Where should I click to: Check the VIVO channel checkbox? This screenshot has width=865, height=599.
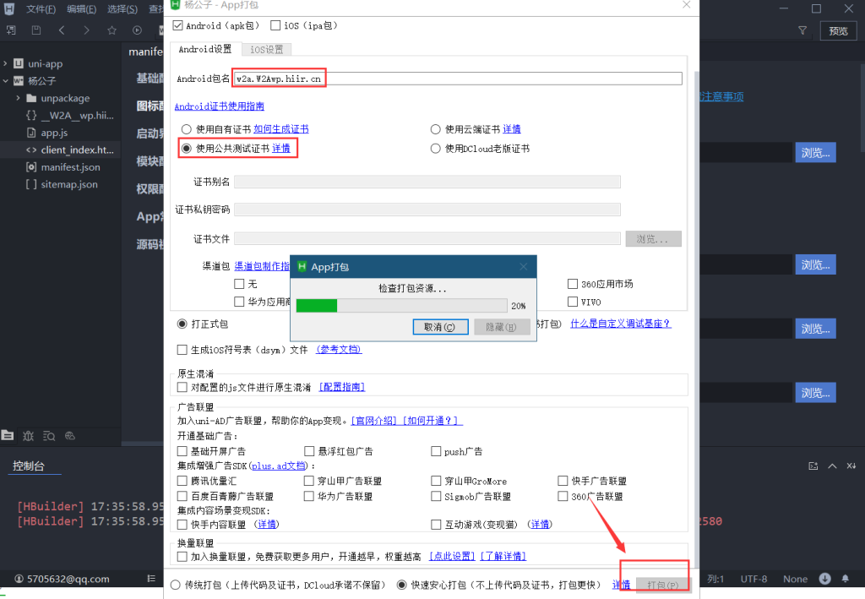[573, 302]
